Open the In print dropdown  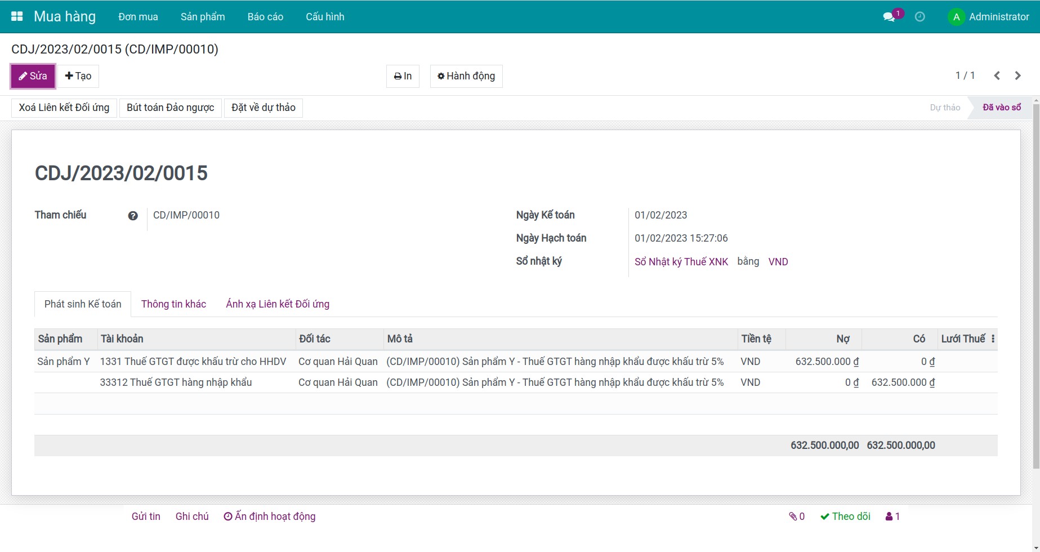click(403, 76)
